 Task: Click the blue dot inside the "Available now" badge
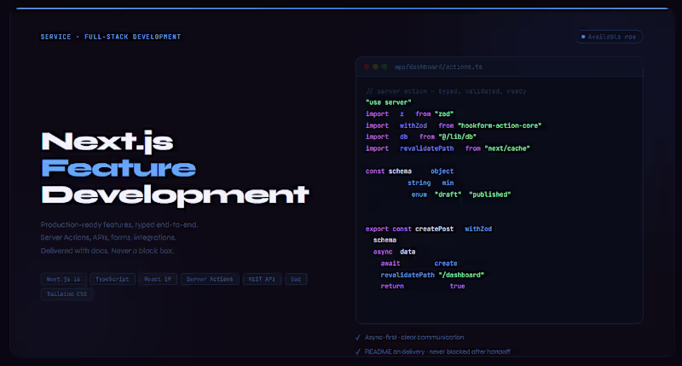click(x=583, y=37)
